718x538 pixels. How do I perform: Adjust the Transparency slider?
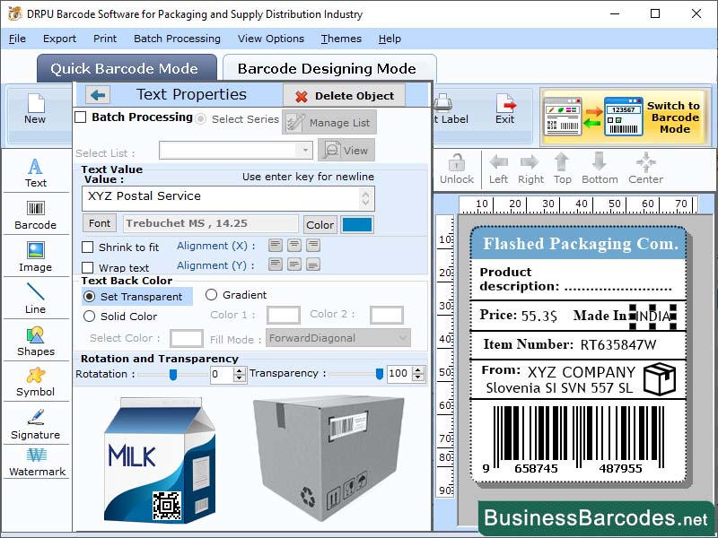[381, 373]
